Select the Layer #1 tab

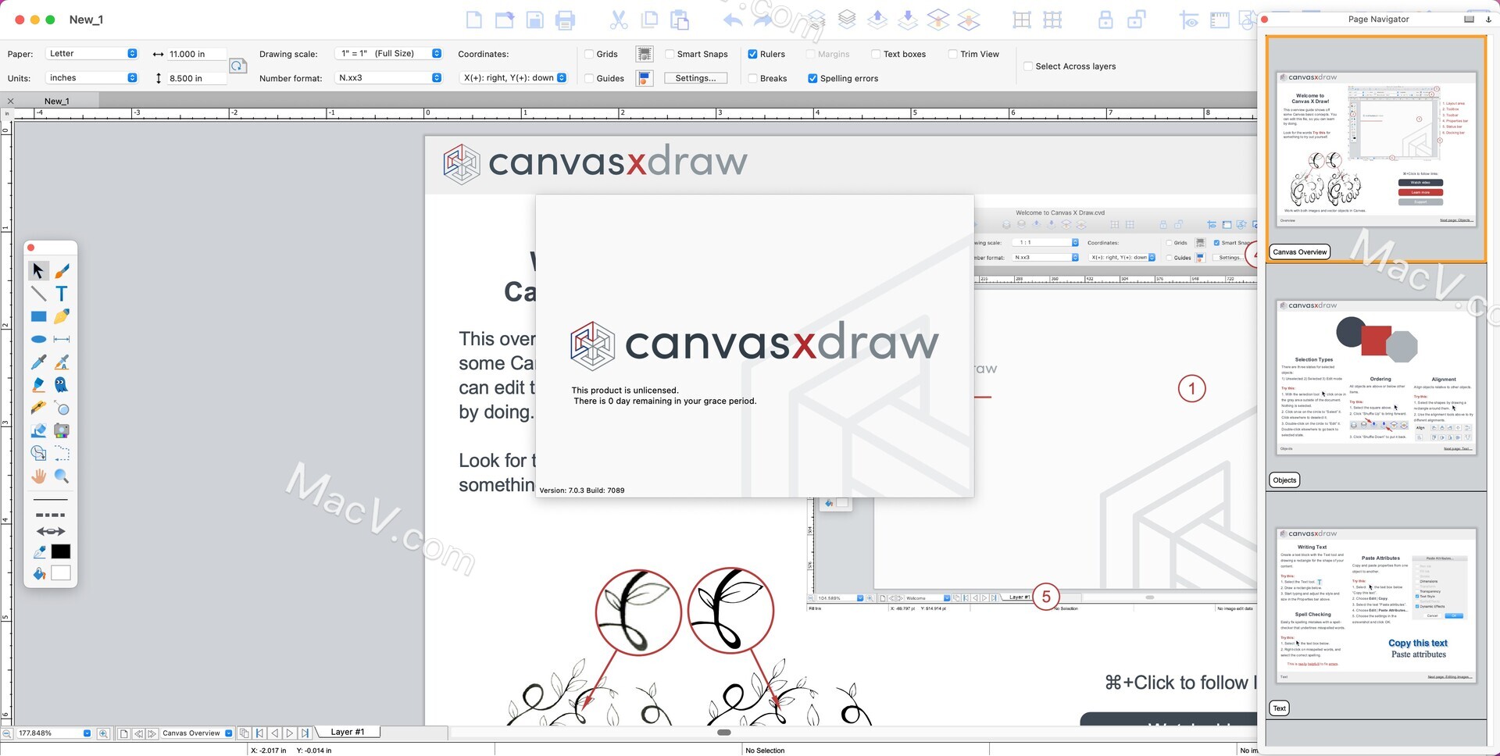(x=348, y=732)
